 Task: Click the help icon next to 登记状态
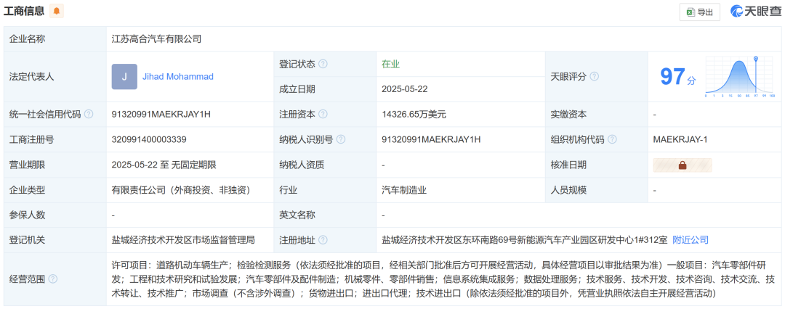pos(323,64)
